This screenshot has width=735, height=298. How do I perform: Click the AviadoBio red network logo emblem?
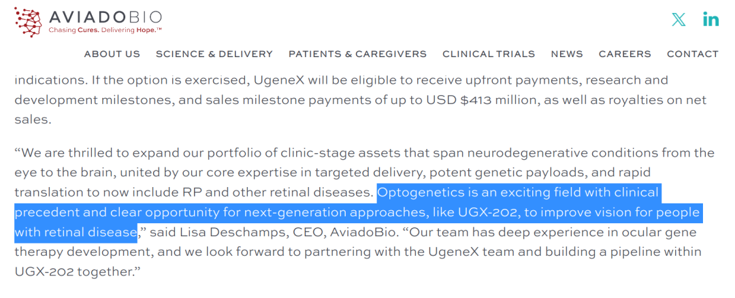(x=28, y=22)
